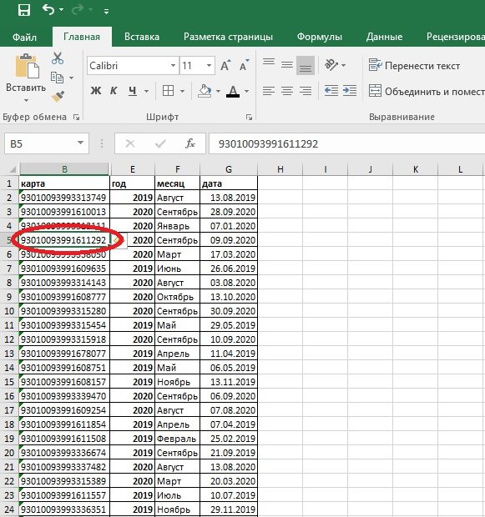The width and height of the screenshot is (485, 517).
Task: Click the Center horizontal alignment icon
Action: pos(287,91)
